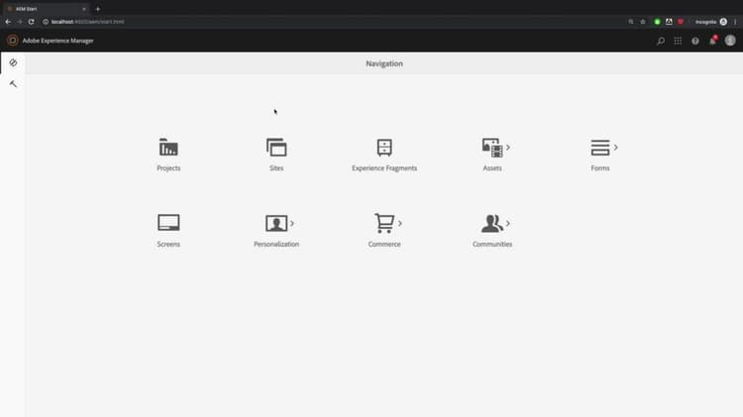Expand the Personalization submenu chevron
Screen dimensions: 743x417
click(292, 223)
